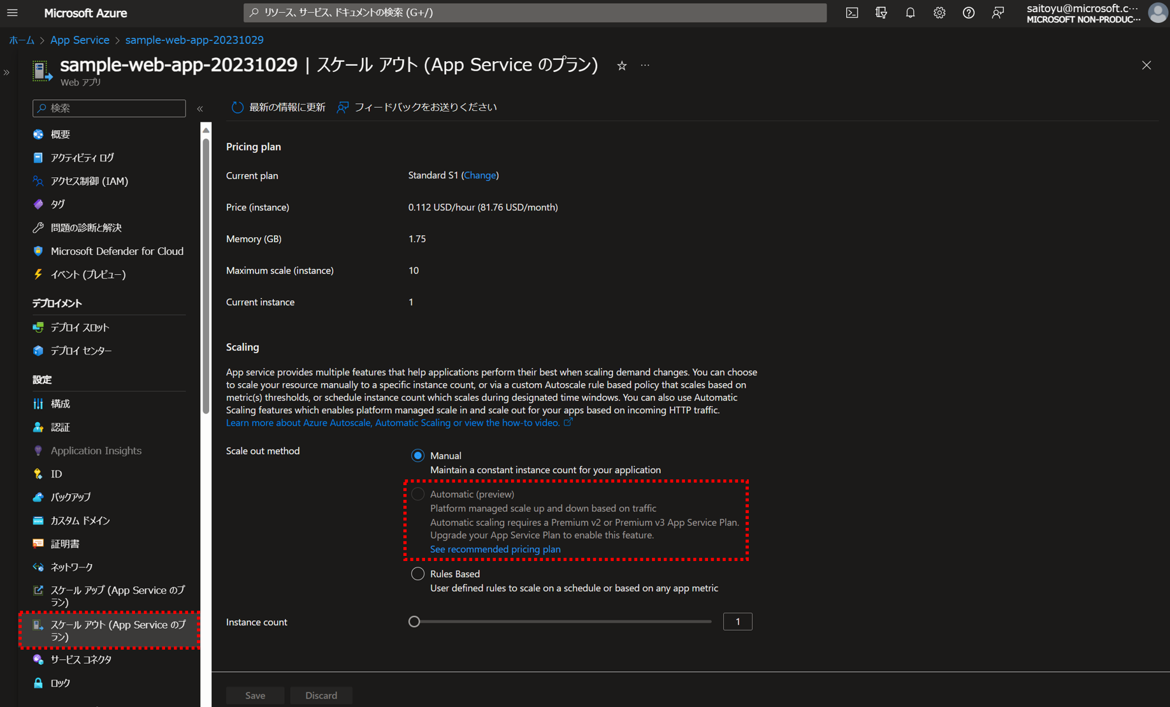
Task: Go to ホーム breadcrumb
Action: 22,40
